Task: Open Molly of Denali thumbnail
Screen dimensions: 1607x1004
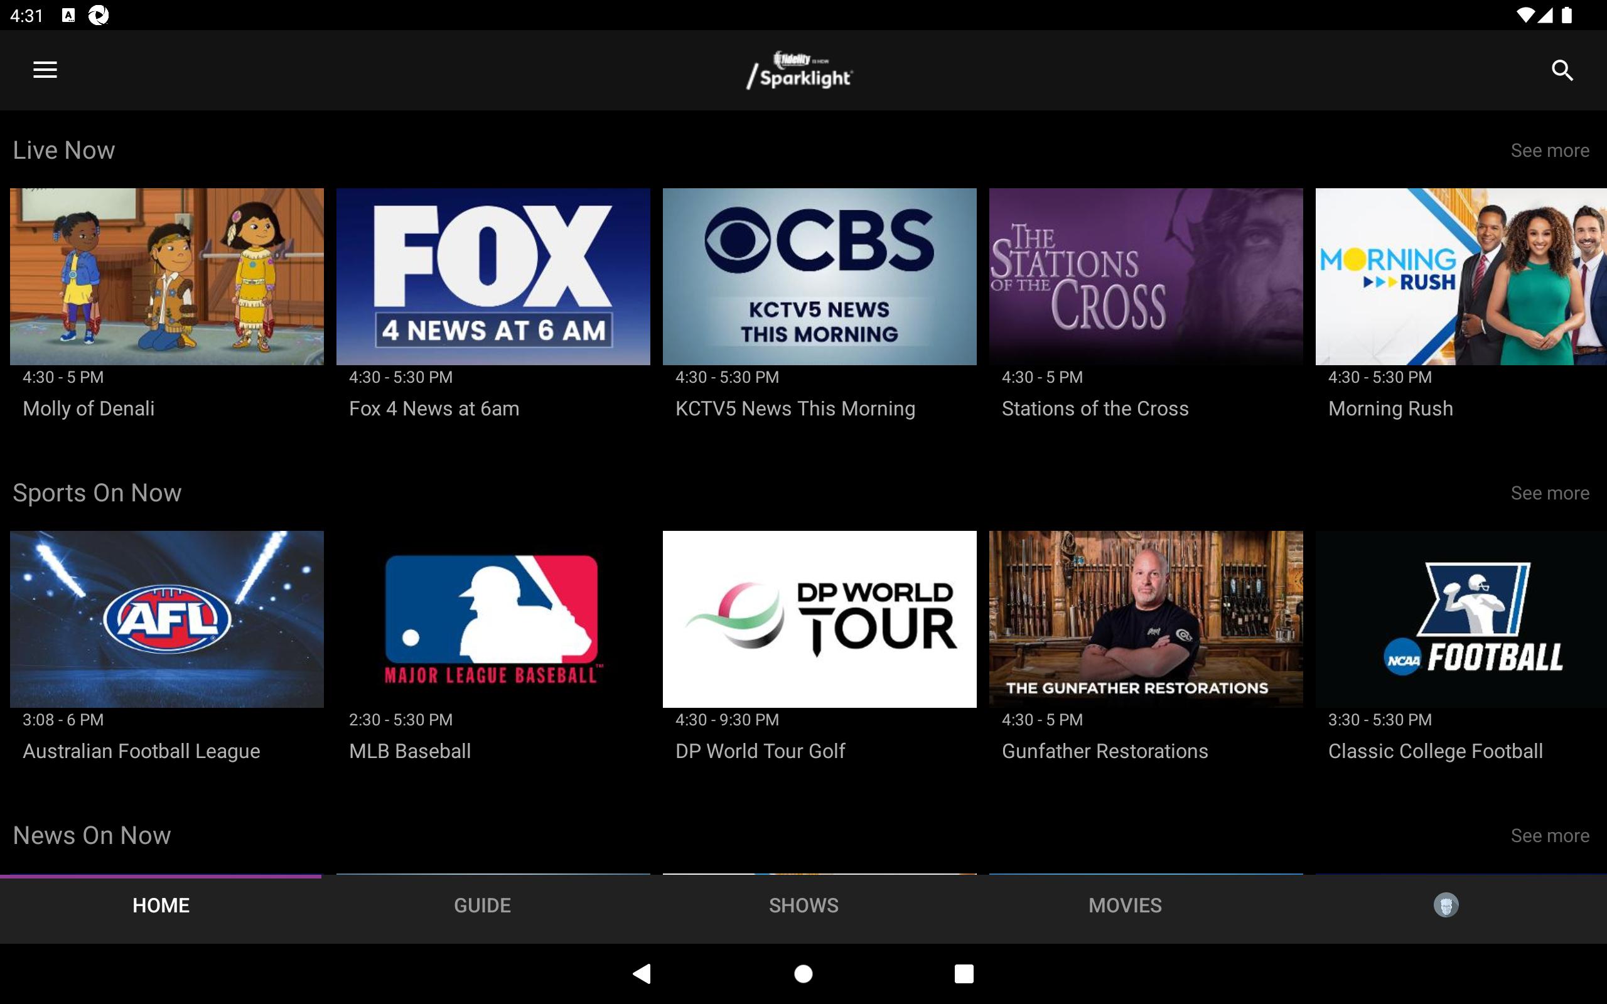Action: (x=167, y=276)
